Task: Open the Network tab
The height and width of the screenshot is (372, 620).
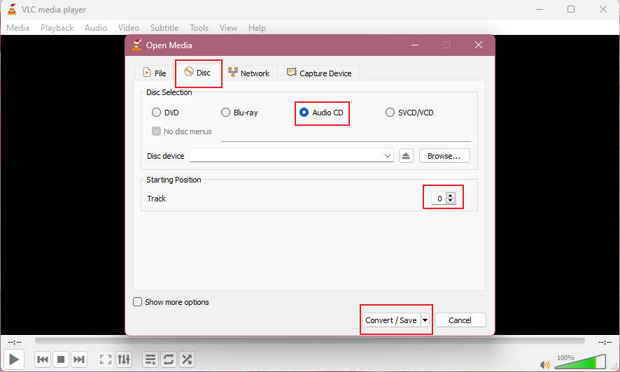Action: (x=248, y=73)
